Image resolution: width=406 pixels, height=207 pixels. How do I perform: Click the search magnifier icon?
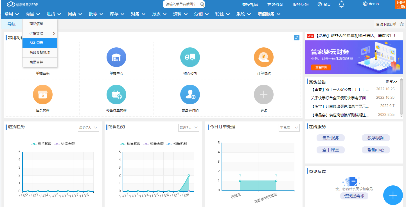pos(202,4)
